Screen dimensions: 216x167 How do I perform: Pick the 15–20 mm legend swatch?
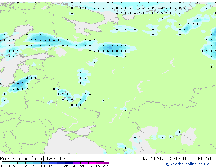coord(53,163)
